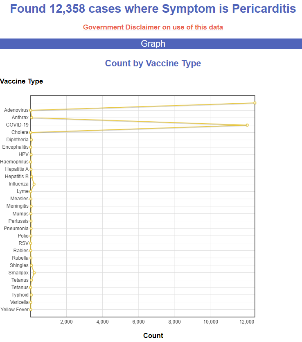Click the Found 12,358 cases page heading
Screen dimensions: 302x342
(153, 9)
